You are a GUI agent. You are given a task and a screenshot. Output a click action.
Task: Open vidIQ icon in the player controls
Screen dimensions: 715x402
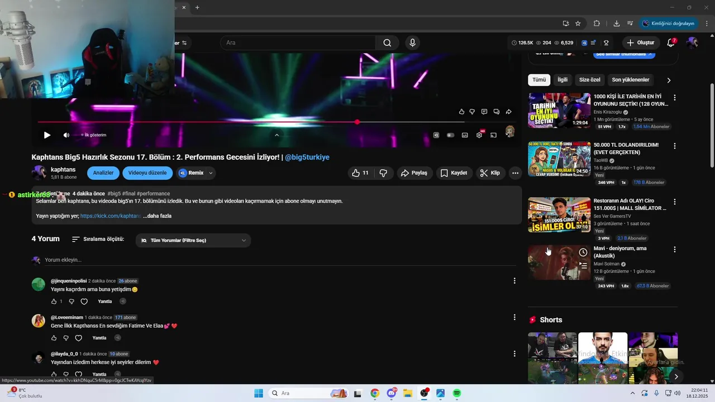pos(436,135)
